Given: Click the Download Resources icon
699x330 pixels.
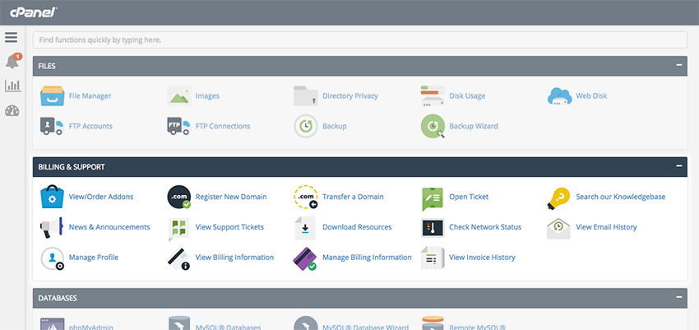Looking at the screenshot, I should [x=305, y=228].
